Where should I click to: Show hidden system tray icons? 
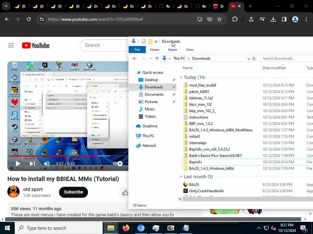(259, 228)
